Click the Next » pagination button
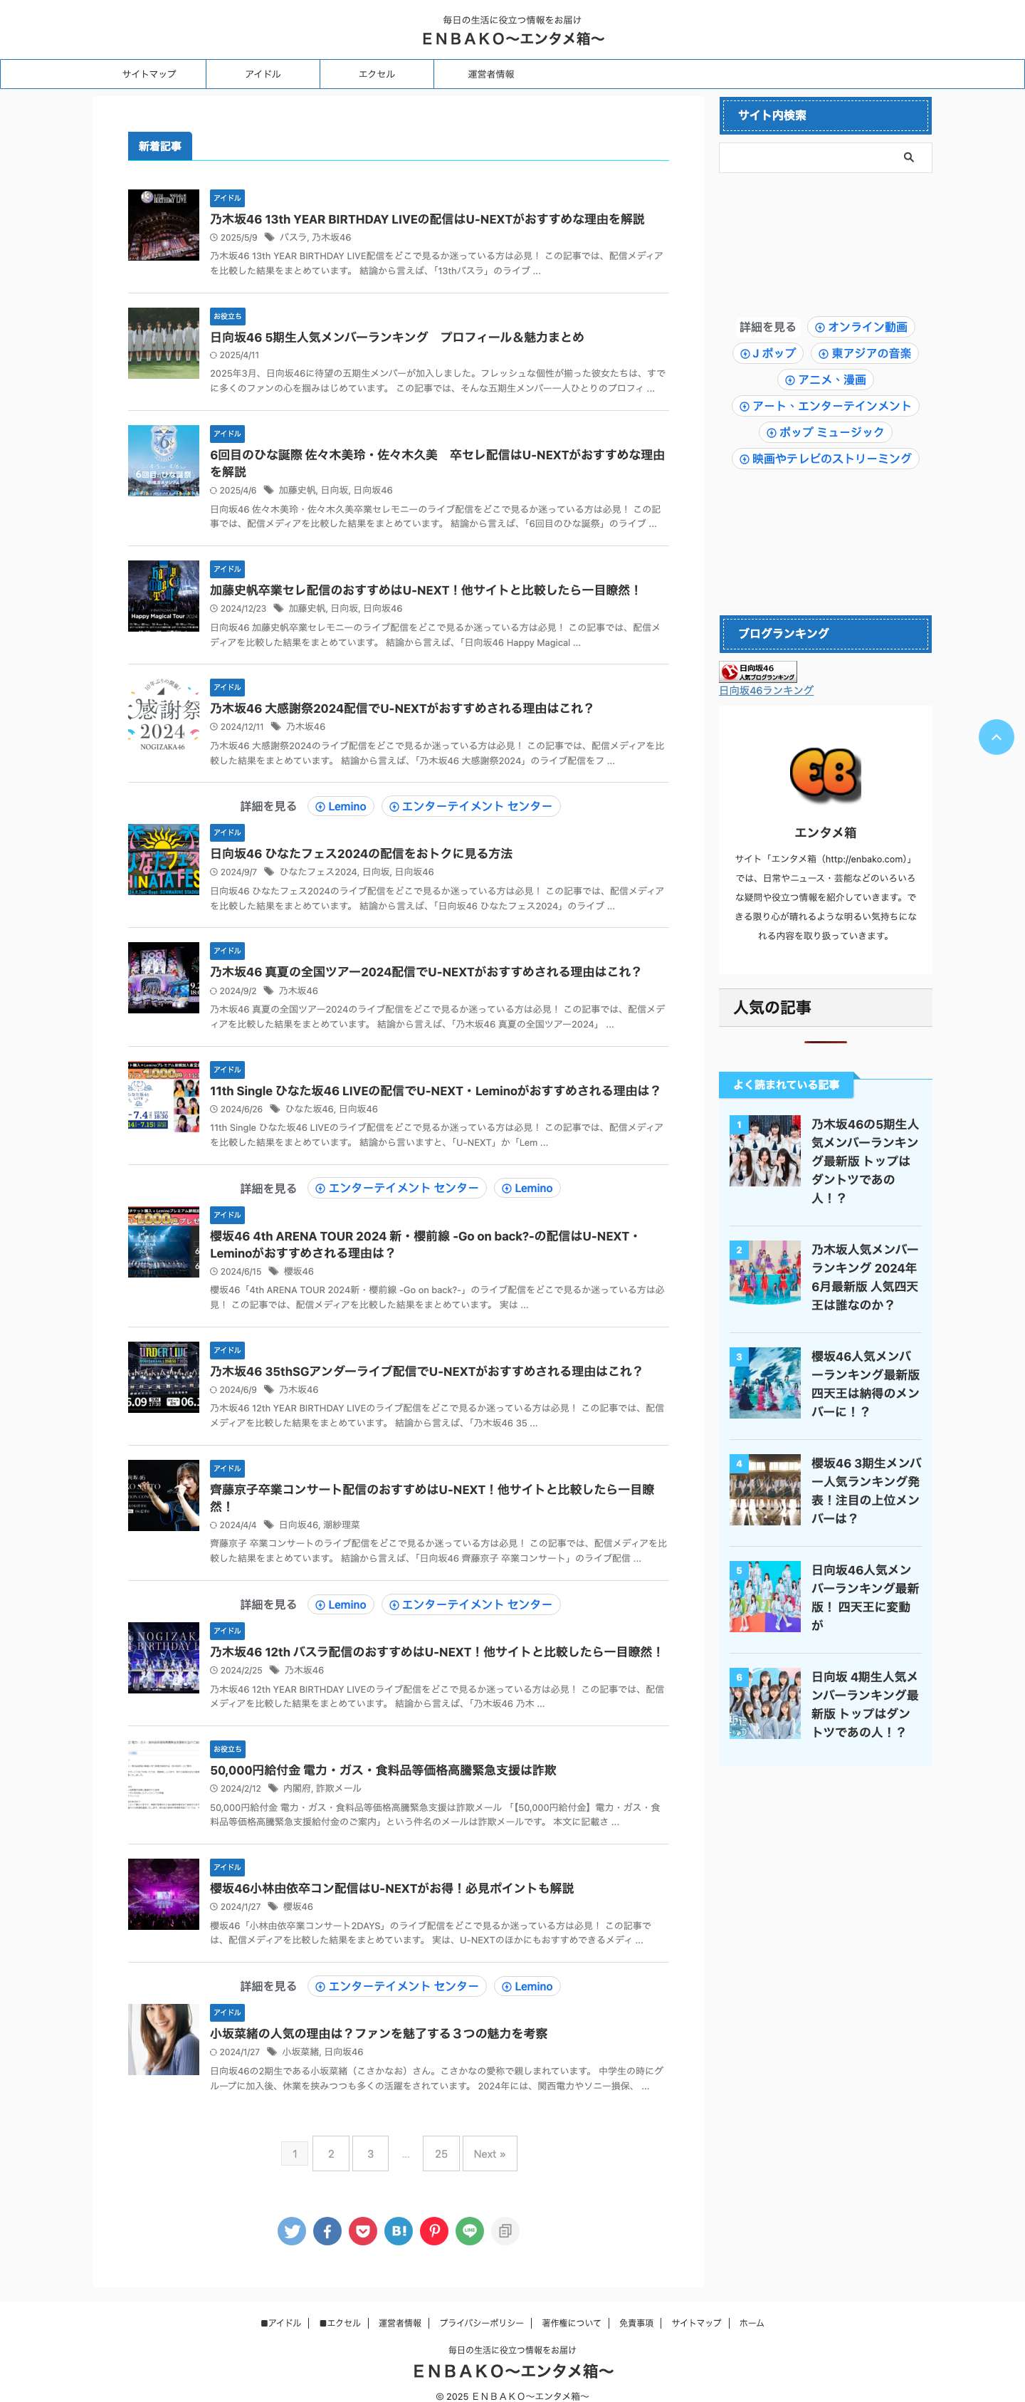1025x2402 pixels. coord(489,2153)
